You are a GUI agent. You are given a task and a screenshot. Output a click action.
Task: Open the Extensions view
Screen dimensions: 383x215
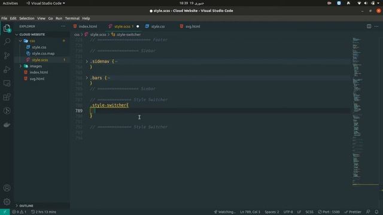click(x=7, y=97)
